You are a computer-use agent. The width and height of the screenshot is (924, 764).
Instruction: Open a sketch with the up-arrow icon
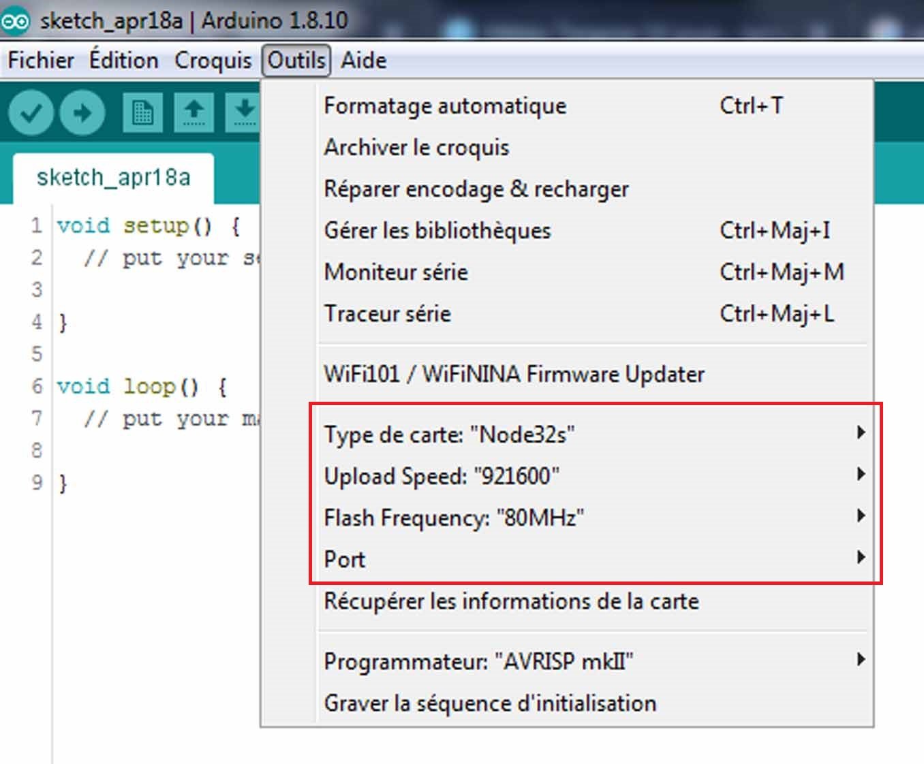tap(194, 112)
